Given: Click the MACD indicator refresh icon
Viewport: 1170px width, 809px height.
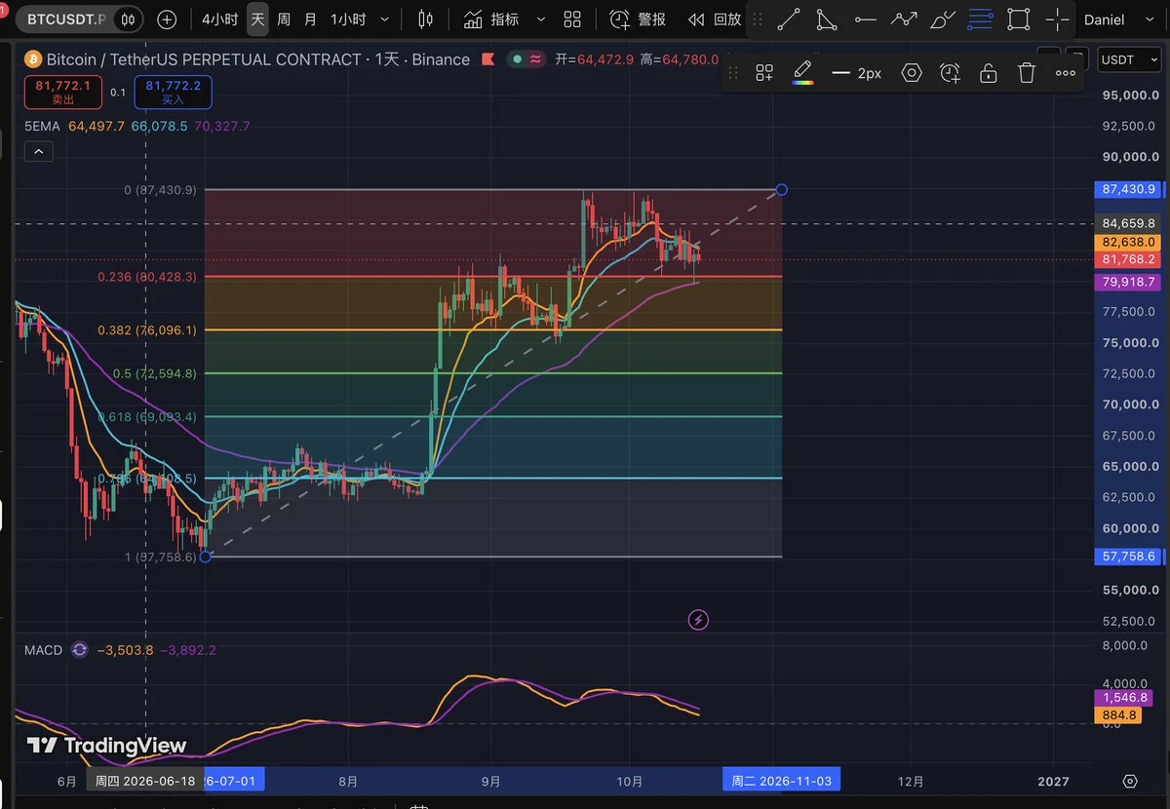Looking at the screenshot, I should 79,650.
